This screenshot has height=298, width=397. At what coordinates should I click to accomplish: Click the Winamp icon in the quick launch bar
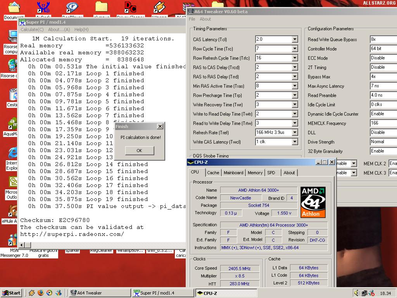pyautogui.click(x=32, y=293)
